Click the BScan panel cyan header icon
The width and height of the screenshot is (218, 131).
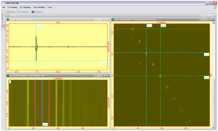click(113, 20)
